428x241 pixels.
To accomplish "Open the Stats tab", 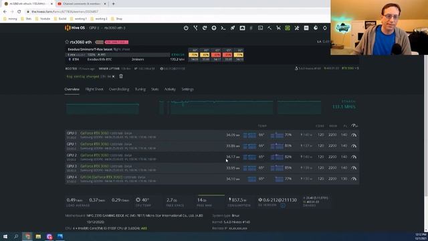I will [x=154, y=89].
